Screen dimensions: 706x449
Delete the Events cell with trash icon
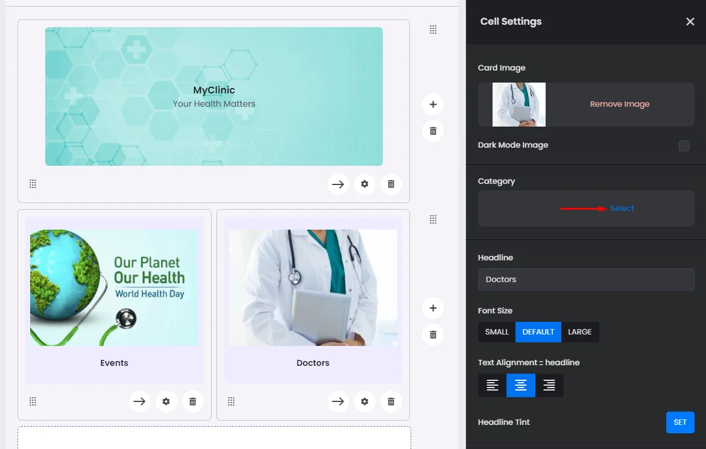point(192,401)
